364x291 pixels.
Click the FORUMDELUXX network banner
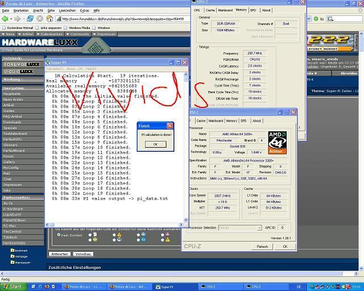coord(22,64)
